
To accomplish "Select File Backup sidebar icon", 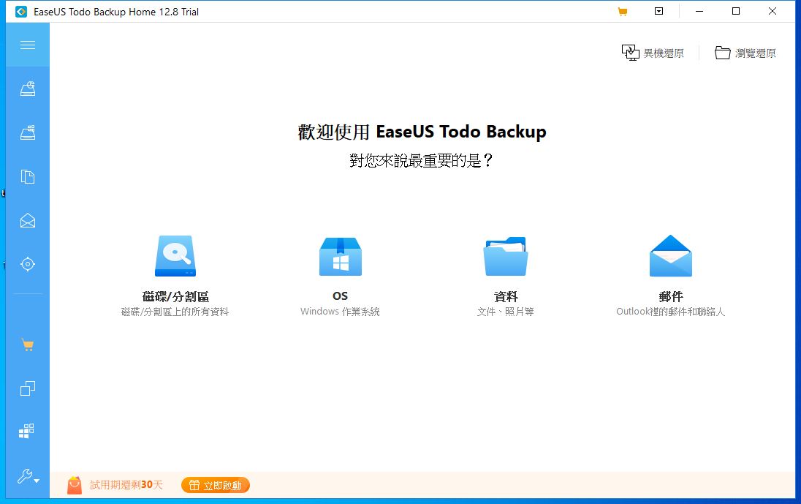I will [x=28, y=177].
